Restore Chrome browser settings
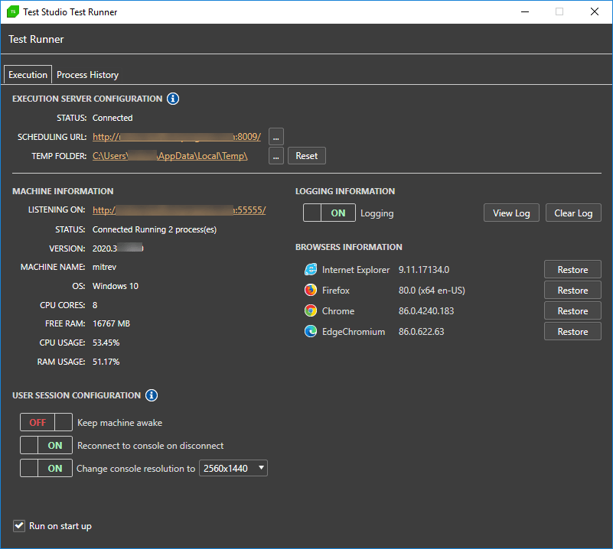The image size is (613, 549). pos(572,310)
